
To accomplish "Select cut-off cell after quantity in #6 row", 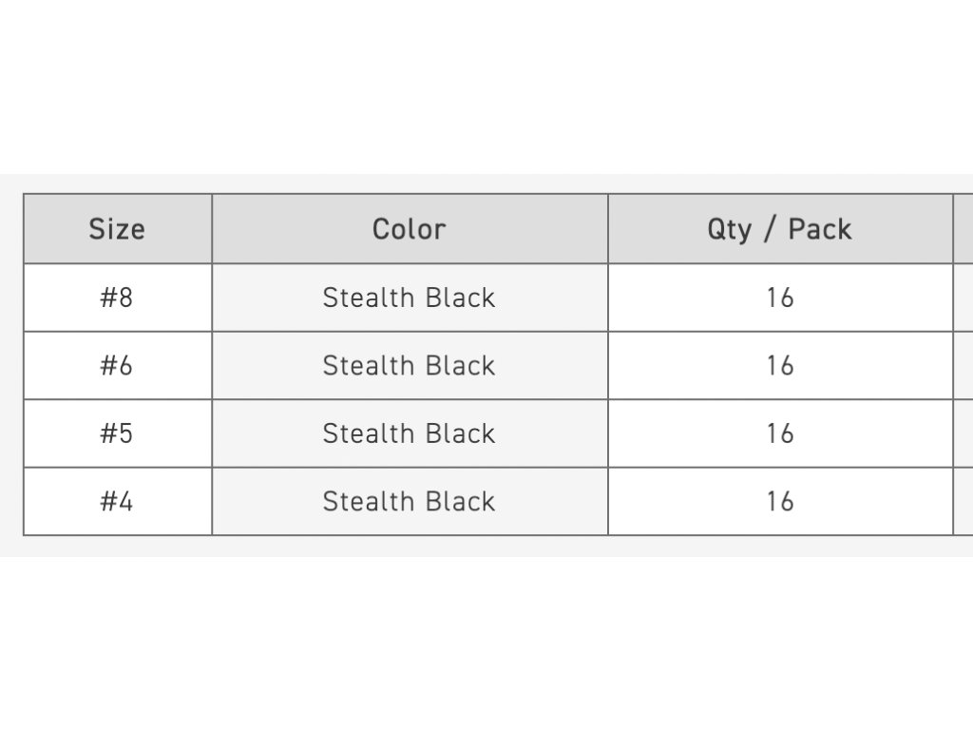I will coord(963,366).
